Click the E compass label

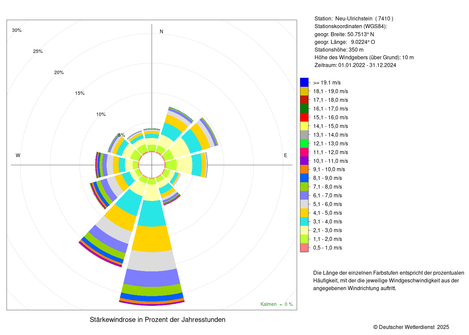[x=286, y=155]
